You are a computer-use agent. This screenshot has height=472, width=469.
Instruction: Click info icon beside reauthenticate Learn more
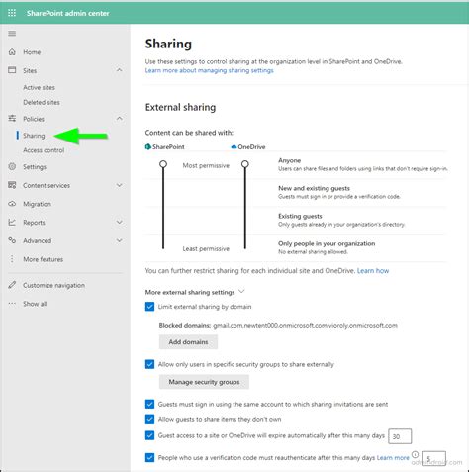pyautogui.click(x=416, y=455)
